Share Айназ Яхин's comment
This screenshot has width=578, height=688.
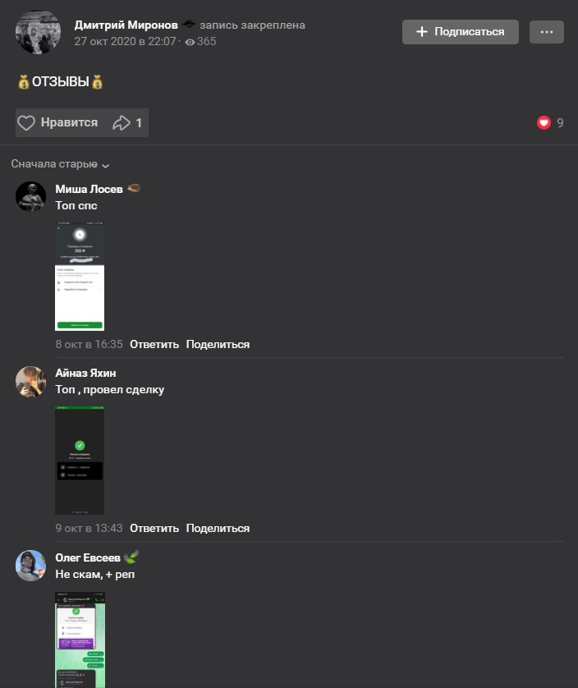[218, 528]
